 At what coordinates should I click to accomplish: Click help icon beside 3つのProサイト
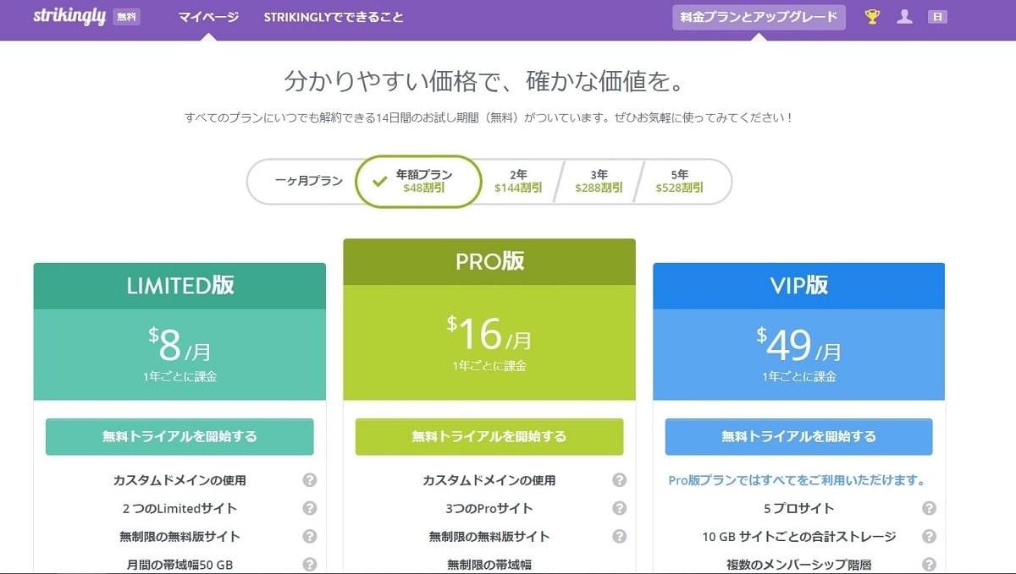[620, 508]
